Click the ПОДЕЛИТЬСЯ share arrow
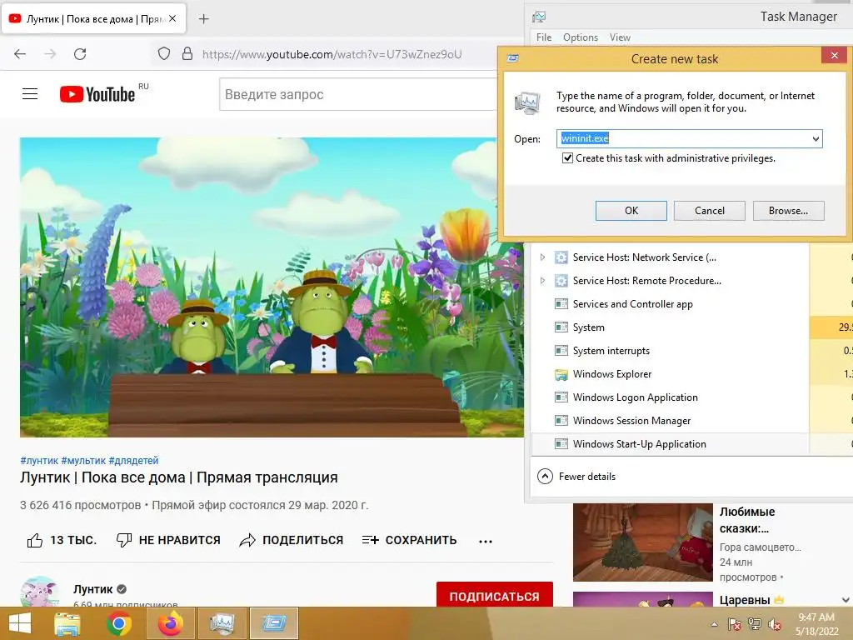Screen dimensions: 853x640 [247, 540]
